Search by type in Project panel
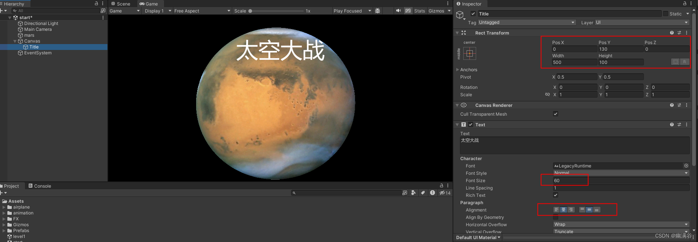 (414, 193)
